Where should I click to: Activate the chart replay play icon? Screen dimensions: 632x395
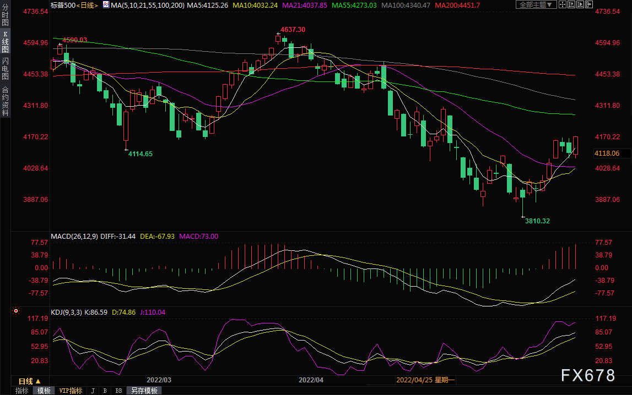[580, 4]
